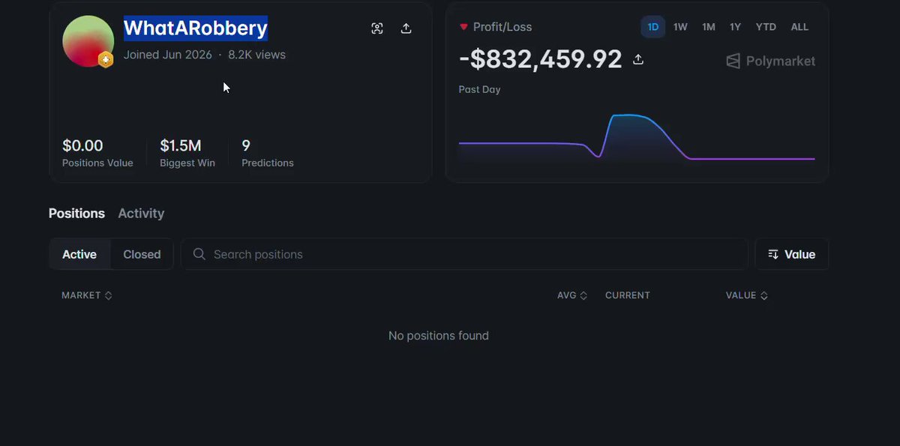This screenshot has height=446, width=900.
Task: Select the 1Y time range
Action: pos(735,27)
